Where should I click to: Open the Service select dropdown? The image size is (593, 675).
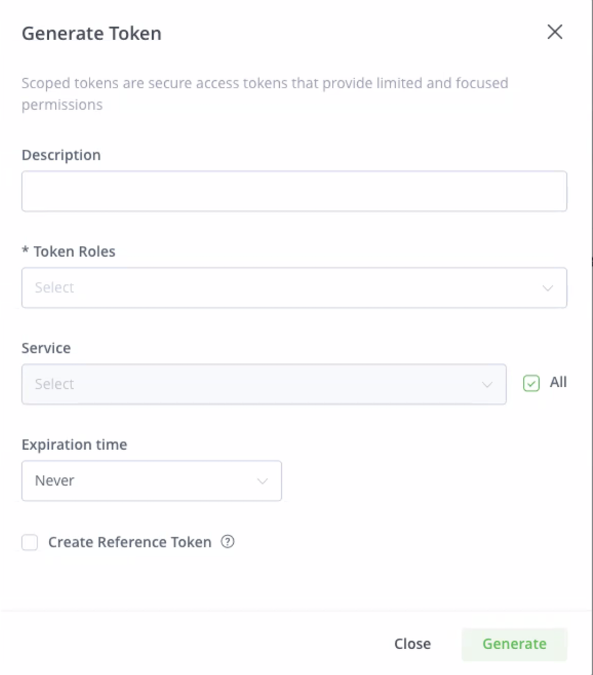263,384
